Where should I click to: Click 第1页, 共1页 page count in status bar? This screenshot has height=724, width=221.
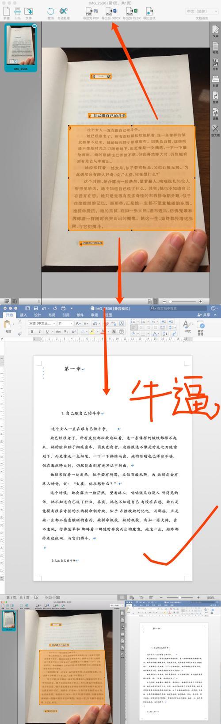[x=17, y=598]
